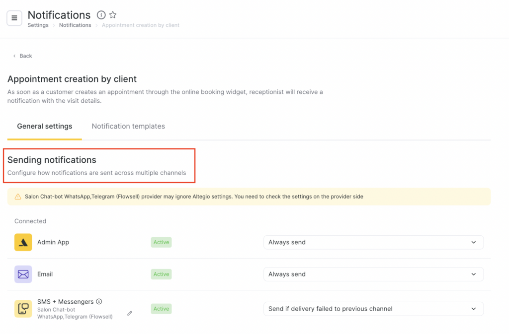The width and height of the screenshot is (509, 334).
Task: Expand the Email send rule dropdown
Action: point(373,274)
